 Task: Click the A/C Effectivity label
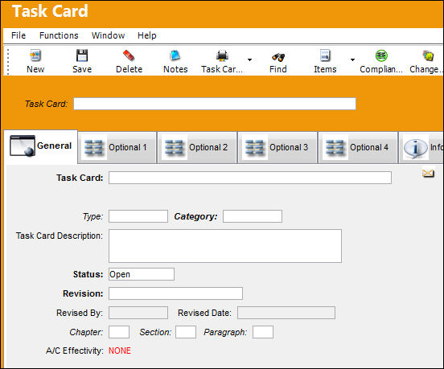tap(75, 351)
